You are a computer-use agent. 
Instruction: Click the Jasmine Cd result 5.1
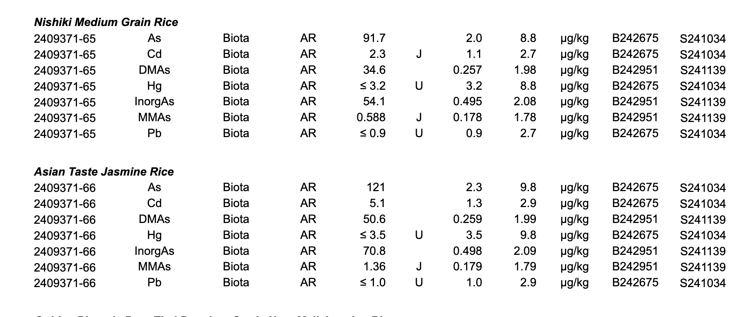tap(377, 203)
